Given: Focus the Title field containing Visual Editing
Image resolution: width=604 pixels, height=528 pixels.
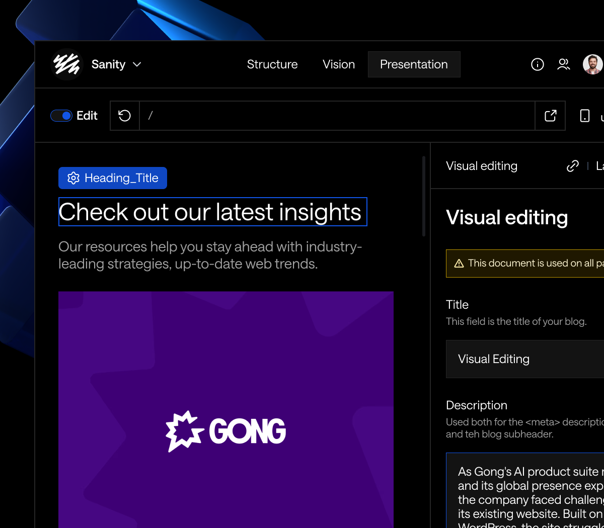Looking at the screenshot, I should [525, 359].
